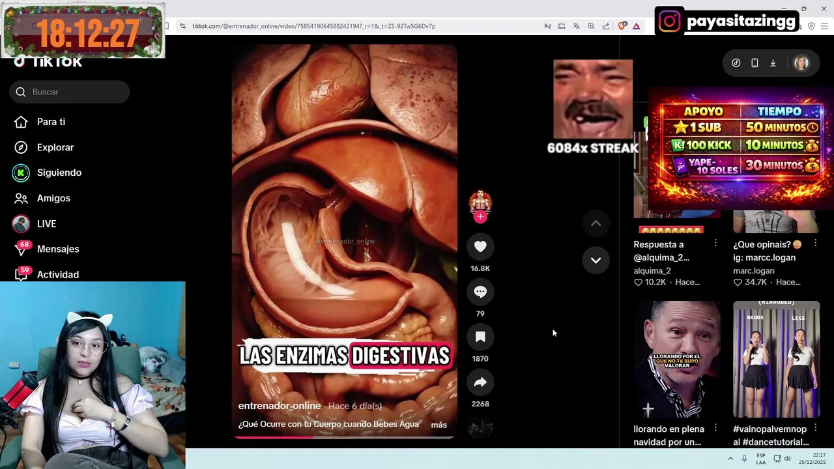Click the TikTok coins icon in top pill
Image resolution: width=834 pixels, height=469 pixels.
[x=736, y=63]
